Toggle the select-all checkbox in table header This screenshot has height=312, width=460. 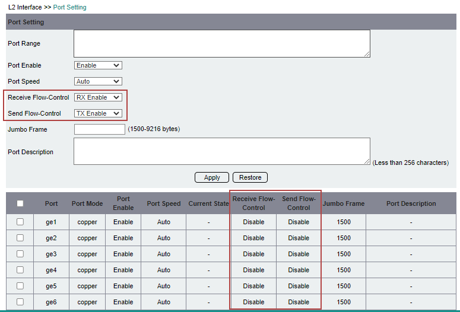pos(20,203)
